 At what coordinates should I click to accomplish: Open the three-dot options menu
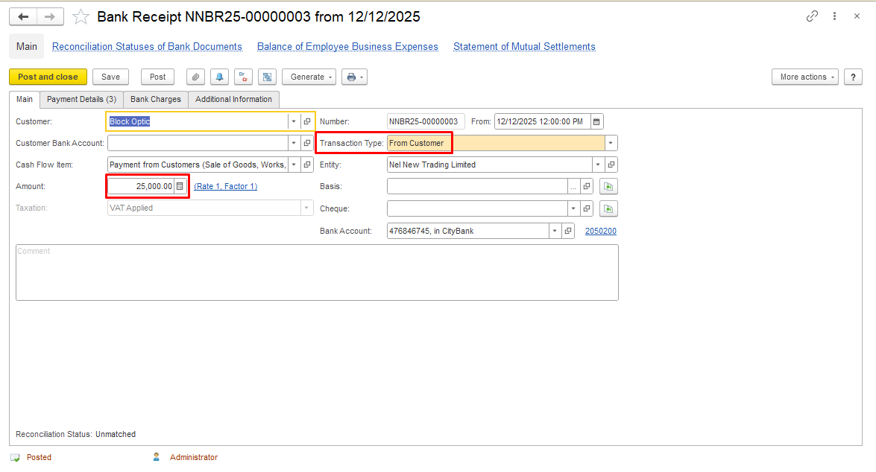tap(835, 16)
